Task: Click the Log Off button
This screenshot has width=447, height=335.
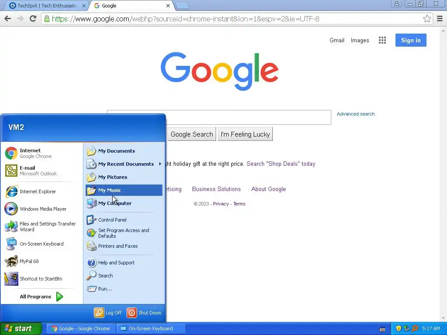Action: pos(108,313)
